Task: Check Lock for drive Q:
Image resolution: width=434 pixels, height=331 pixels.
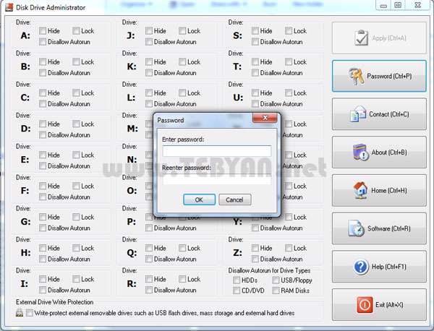Action: tap(182, 248)
